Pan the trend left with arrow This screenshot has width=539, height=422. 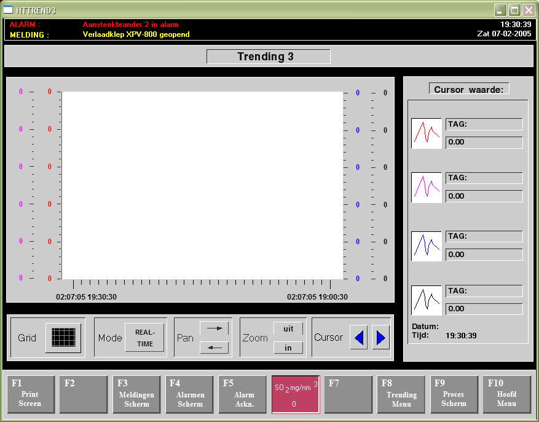pyautogui.click(x=214, y=348)
